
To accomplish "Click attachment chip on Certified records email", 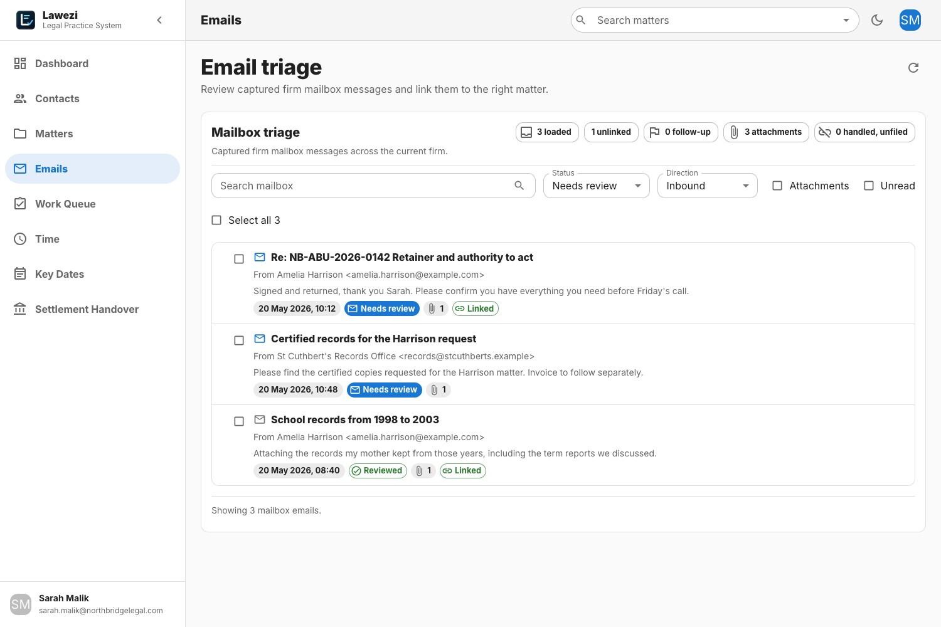I will click(x=439, y=390).
